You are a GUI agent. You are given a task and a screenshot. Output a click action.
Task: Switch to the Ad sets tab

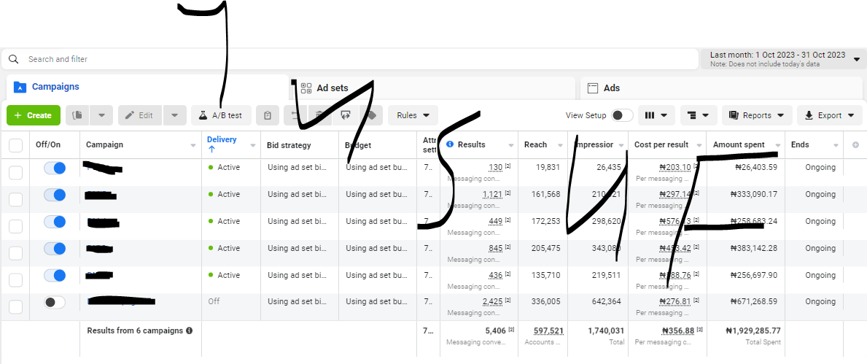[332, 88]
